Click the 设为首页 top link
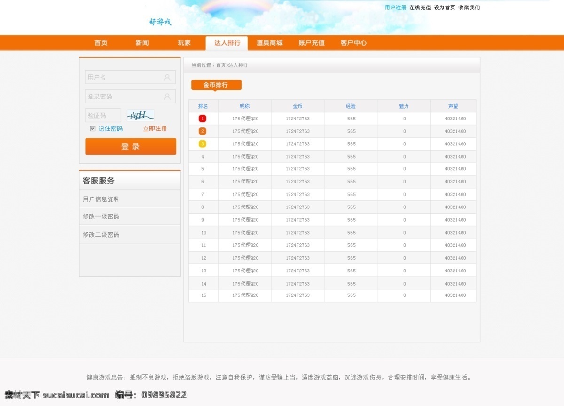Screen dimensions: 564x406 point(445,8)
